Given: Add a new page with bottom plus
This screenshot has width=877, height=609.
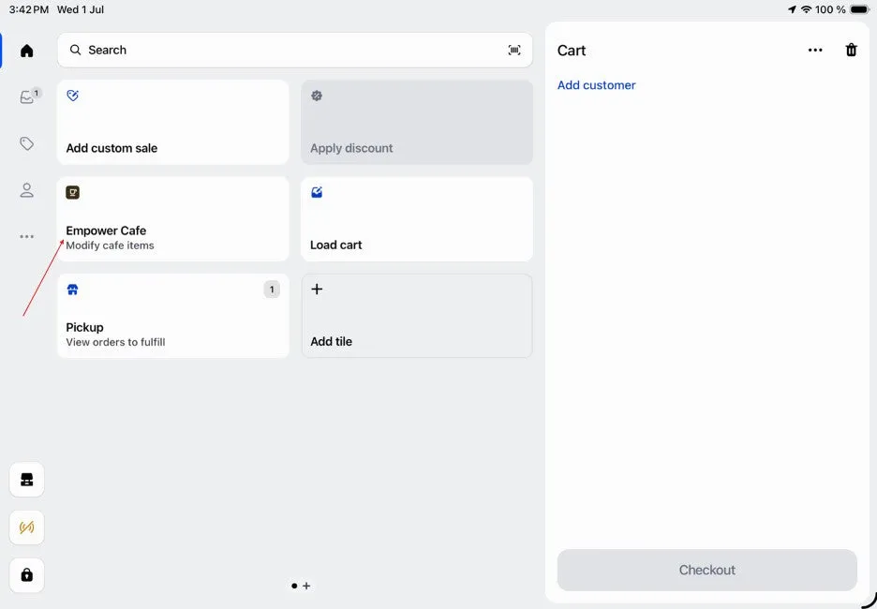Looking at the screenshot, I should pos(306,586).
